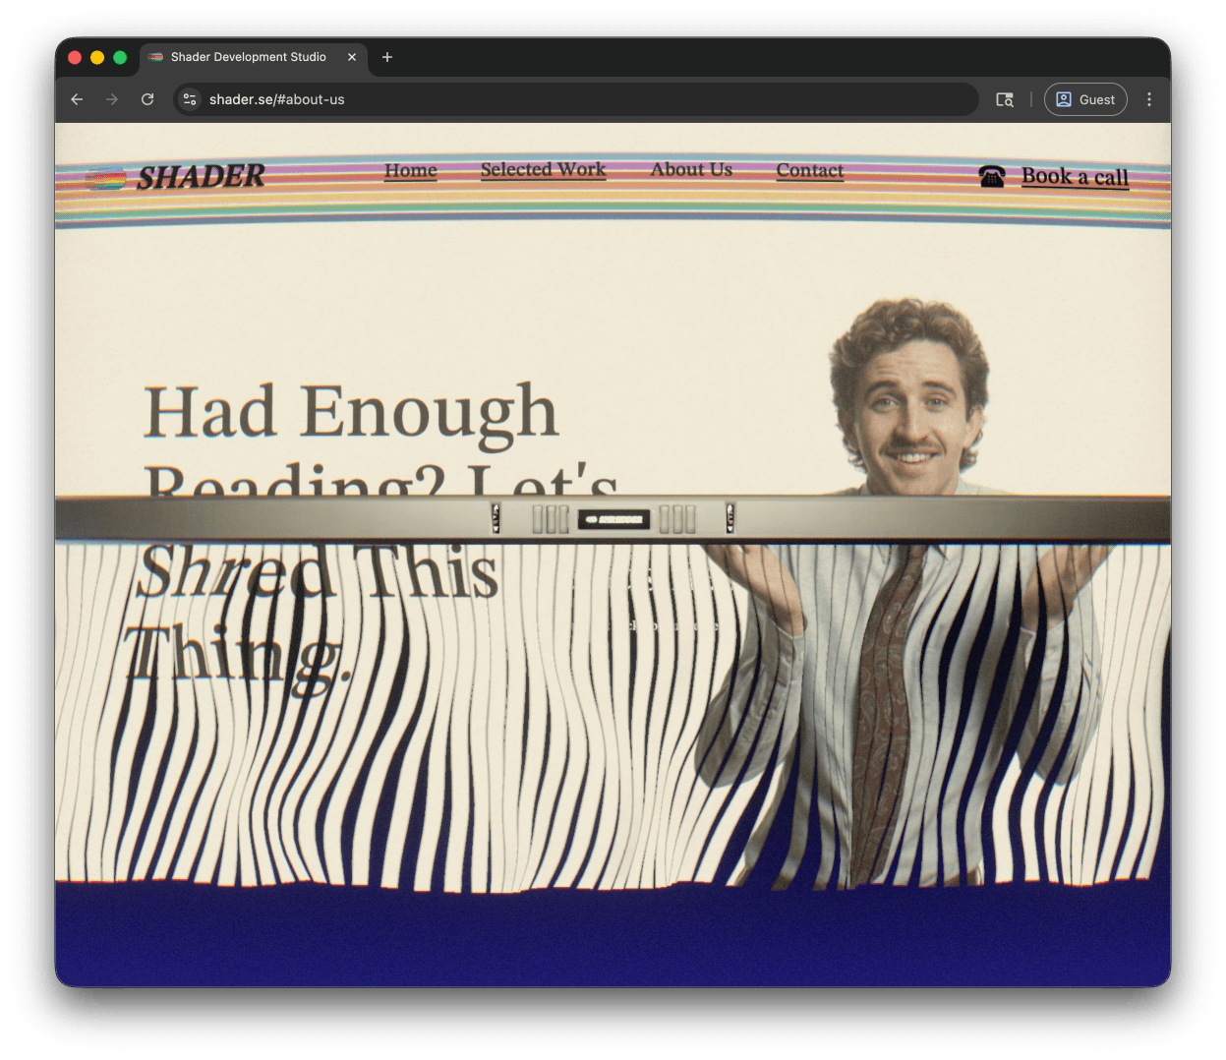1226x1060 pixels.
Task: Click the forward navigation arrow
Action: tap(112, 99)
